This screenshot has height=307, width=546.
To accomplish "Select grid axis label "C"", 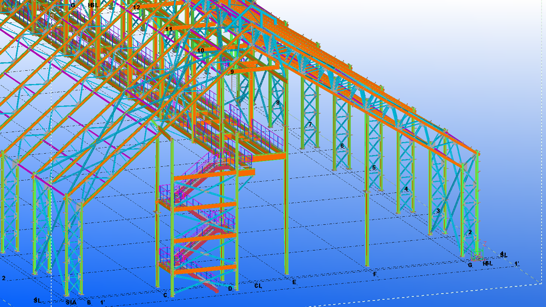I will pos(165,295).
